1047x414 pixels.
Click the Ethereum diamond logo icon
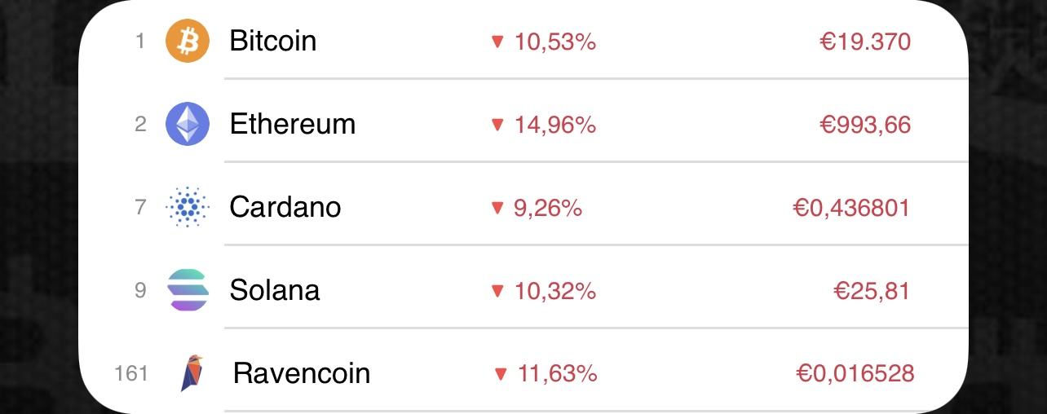pos(188,124)
